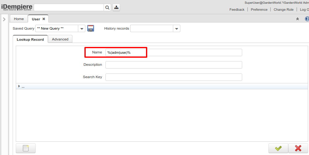Open the Saved Query dropdown
Screen dimensions: 309x155
82,29
